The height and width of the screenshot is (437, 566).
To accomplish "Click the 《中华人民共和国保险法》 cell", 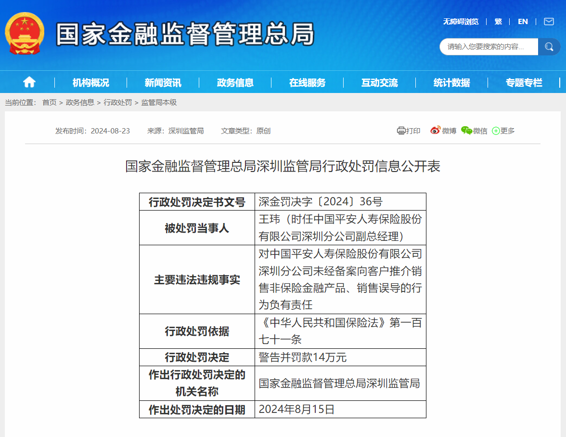I will (340, 331).
